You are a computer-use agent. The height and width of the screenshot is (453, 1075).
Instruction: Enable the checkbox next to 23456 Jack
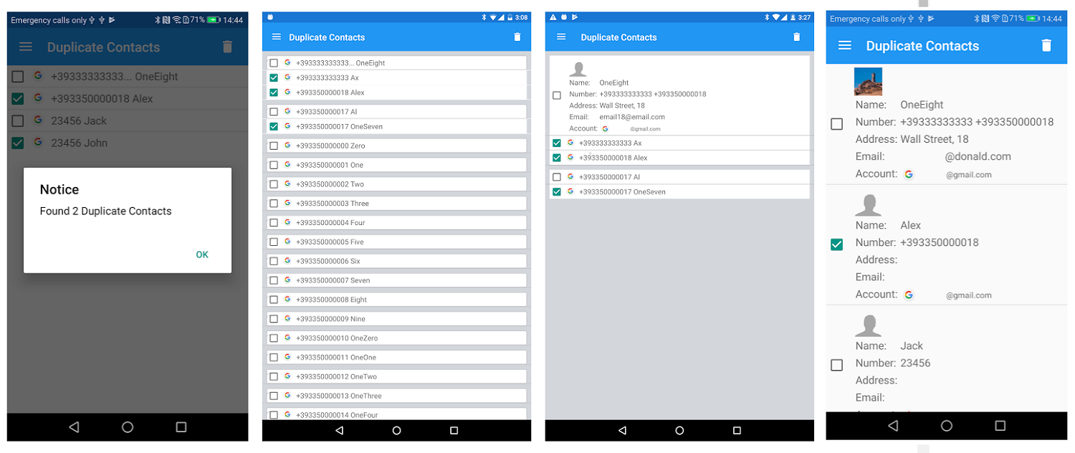pos(17,120)
